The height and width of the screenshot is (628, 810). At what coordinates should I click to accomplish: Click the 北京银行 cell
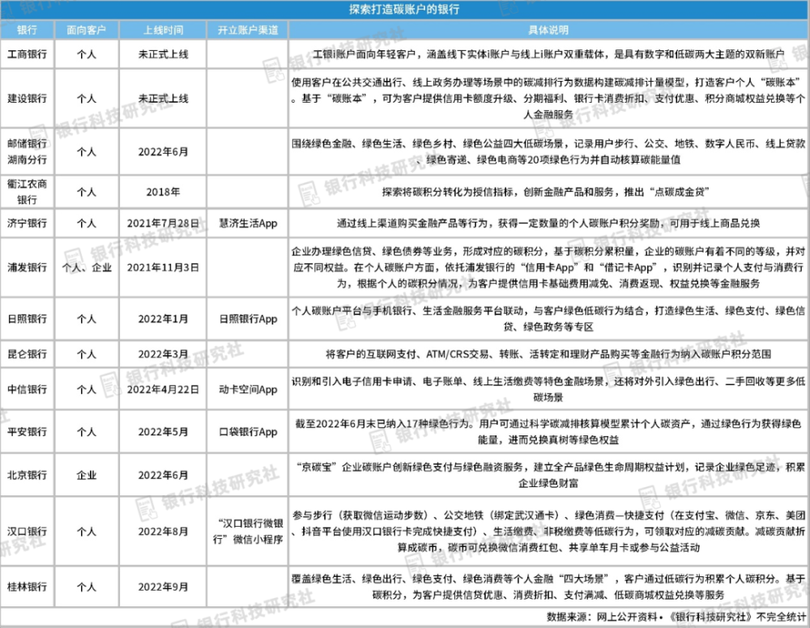pyautogui.click(x=27, y=475)
